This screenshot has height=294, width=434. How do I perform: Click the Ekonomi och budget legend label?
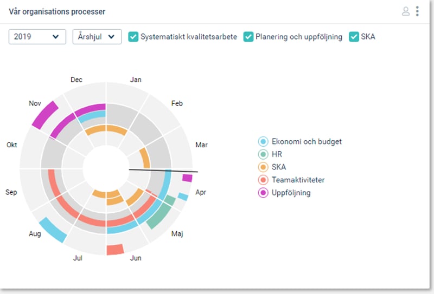click(x=307, y=141)
